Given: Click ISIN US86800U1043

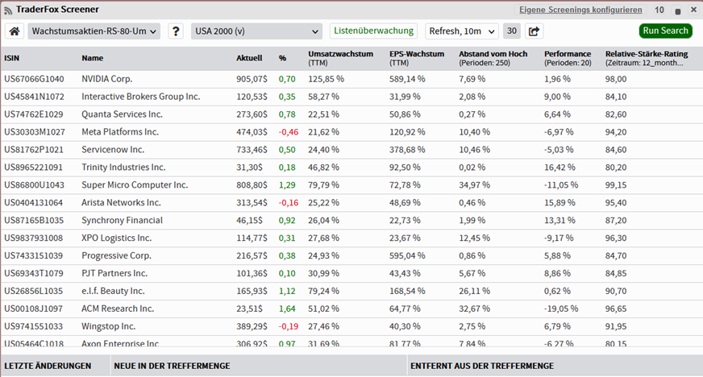Looking at the screenshot, I should point(34,185).
